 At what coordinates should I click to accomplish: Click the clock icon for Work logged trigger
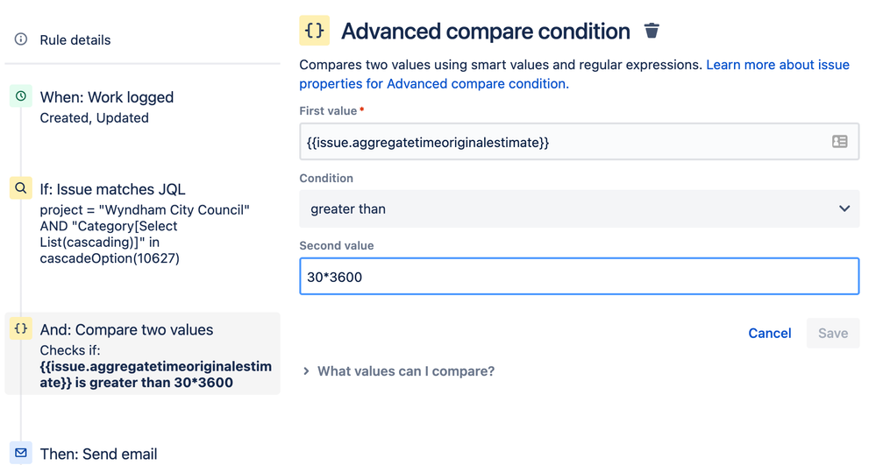(x=21, y=96)
